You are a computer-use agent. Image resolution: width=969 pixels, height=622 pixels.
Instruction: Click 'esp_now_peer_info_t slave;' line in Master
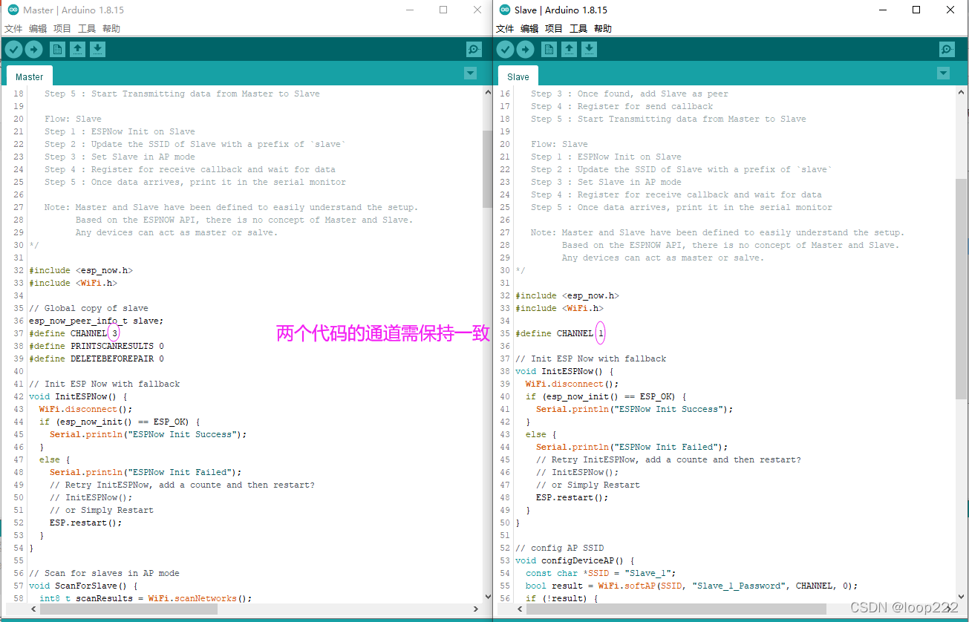pos(97,321)
